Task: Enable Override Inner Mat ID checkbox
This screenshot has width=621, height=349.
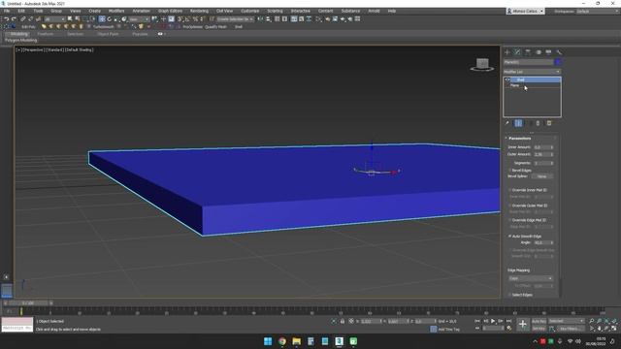Action: pyautogui.click(x=510, y=190)
